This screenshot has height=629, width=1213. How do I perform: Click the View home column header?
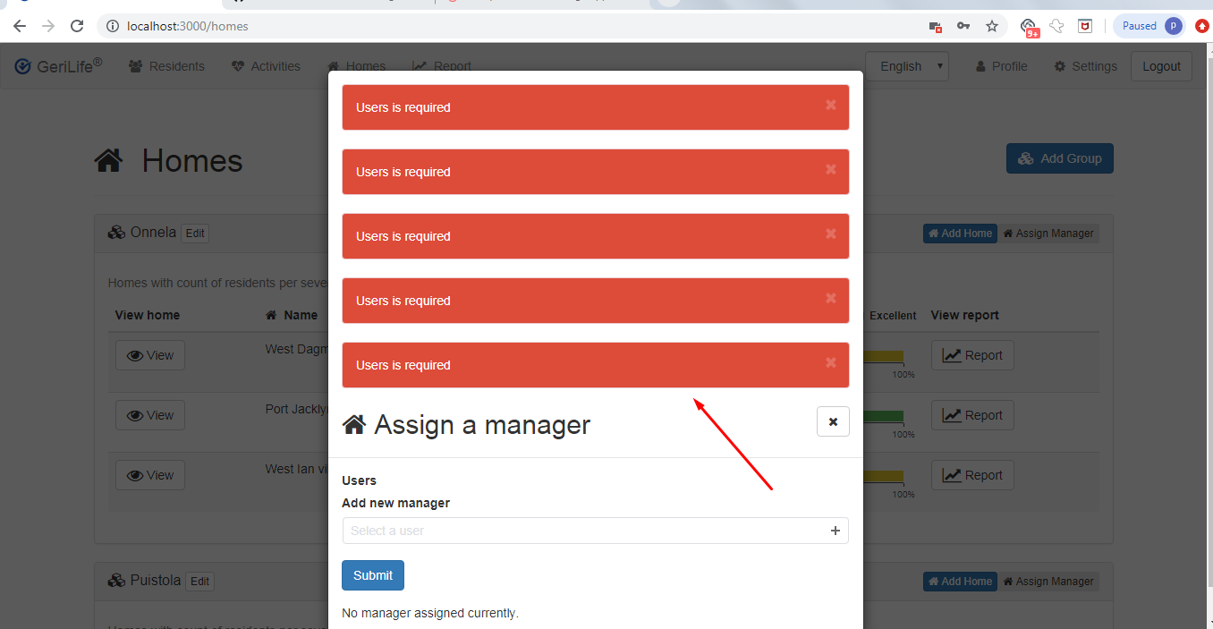[148, 315]
